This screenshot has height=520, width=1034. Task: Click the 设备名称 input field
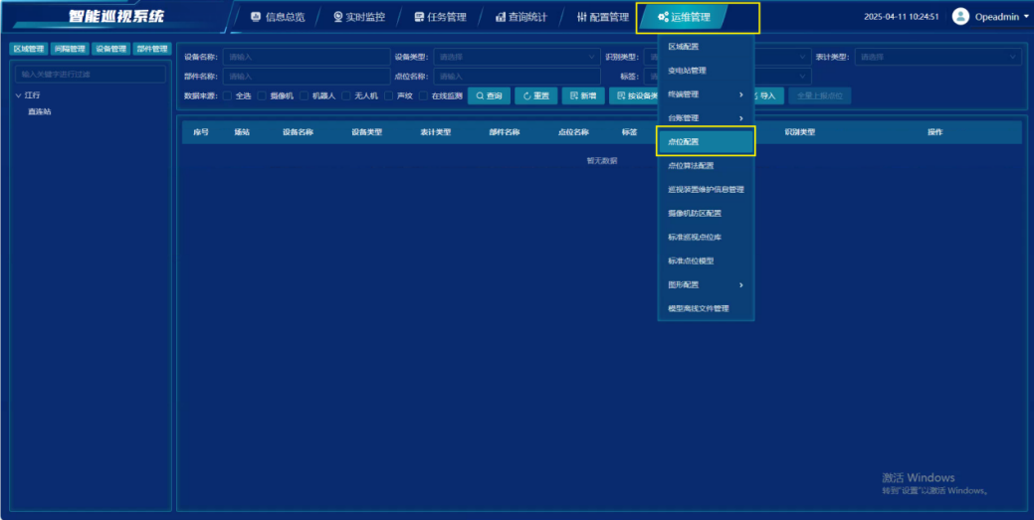(306, 58)
